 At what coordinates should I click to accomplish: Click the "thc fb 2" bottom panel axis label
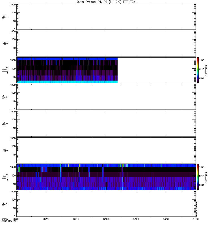(5, 204)
